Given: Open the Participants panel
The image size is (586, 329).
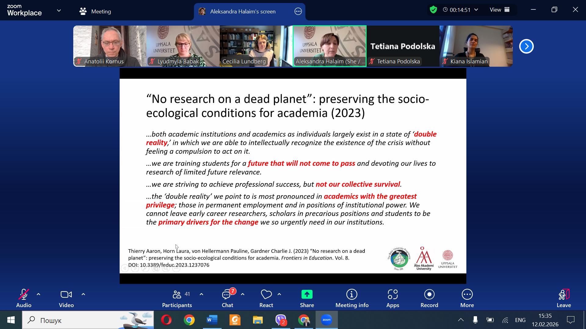Looking at the screenshot, I should point(177,298).
